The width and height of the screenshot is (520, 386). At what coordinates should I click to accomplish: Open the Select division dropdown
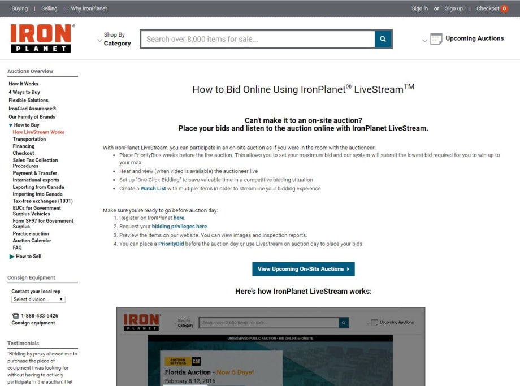38,299
